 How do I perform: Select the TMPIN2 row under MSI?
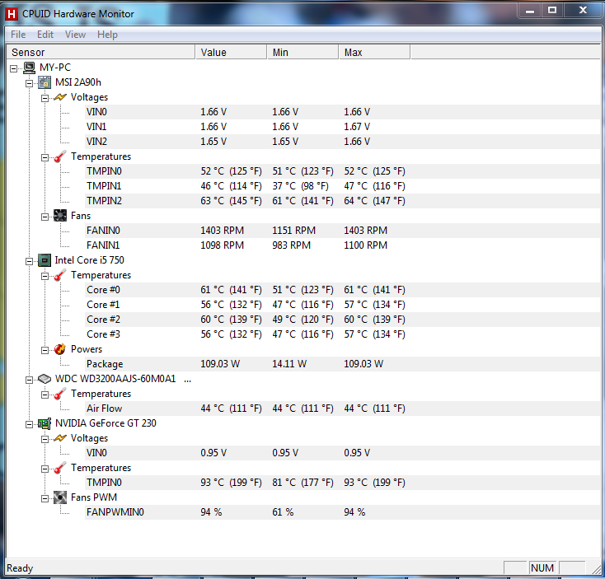click(342, 201)
